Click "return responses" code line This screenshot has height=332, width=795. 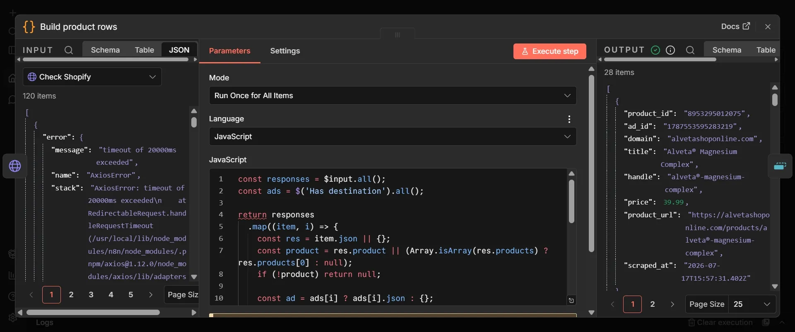(276, 215)
